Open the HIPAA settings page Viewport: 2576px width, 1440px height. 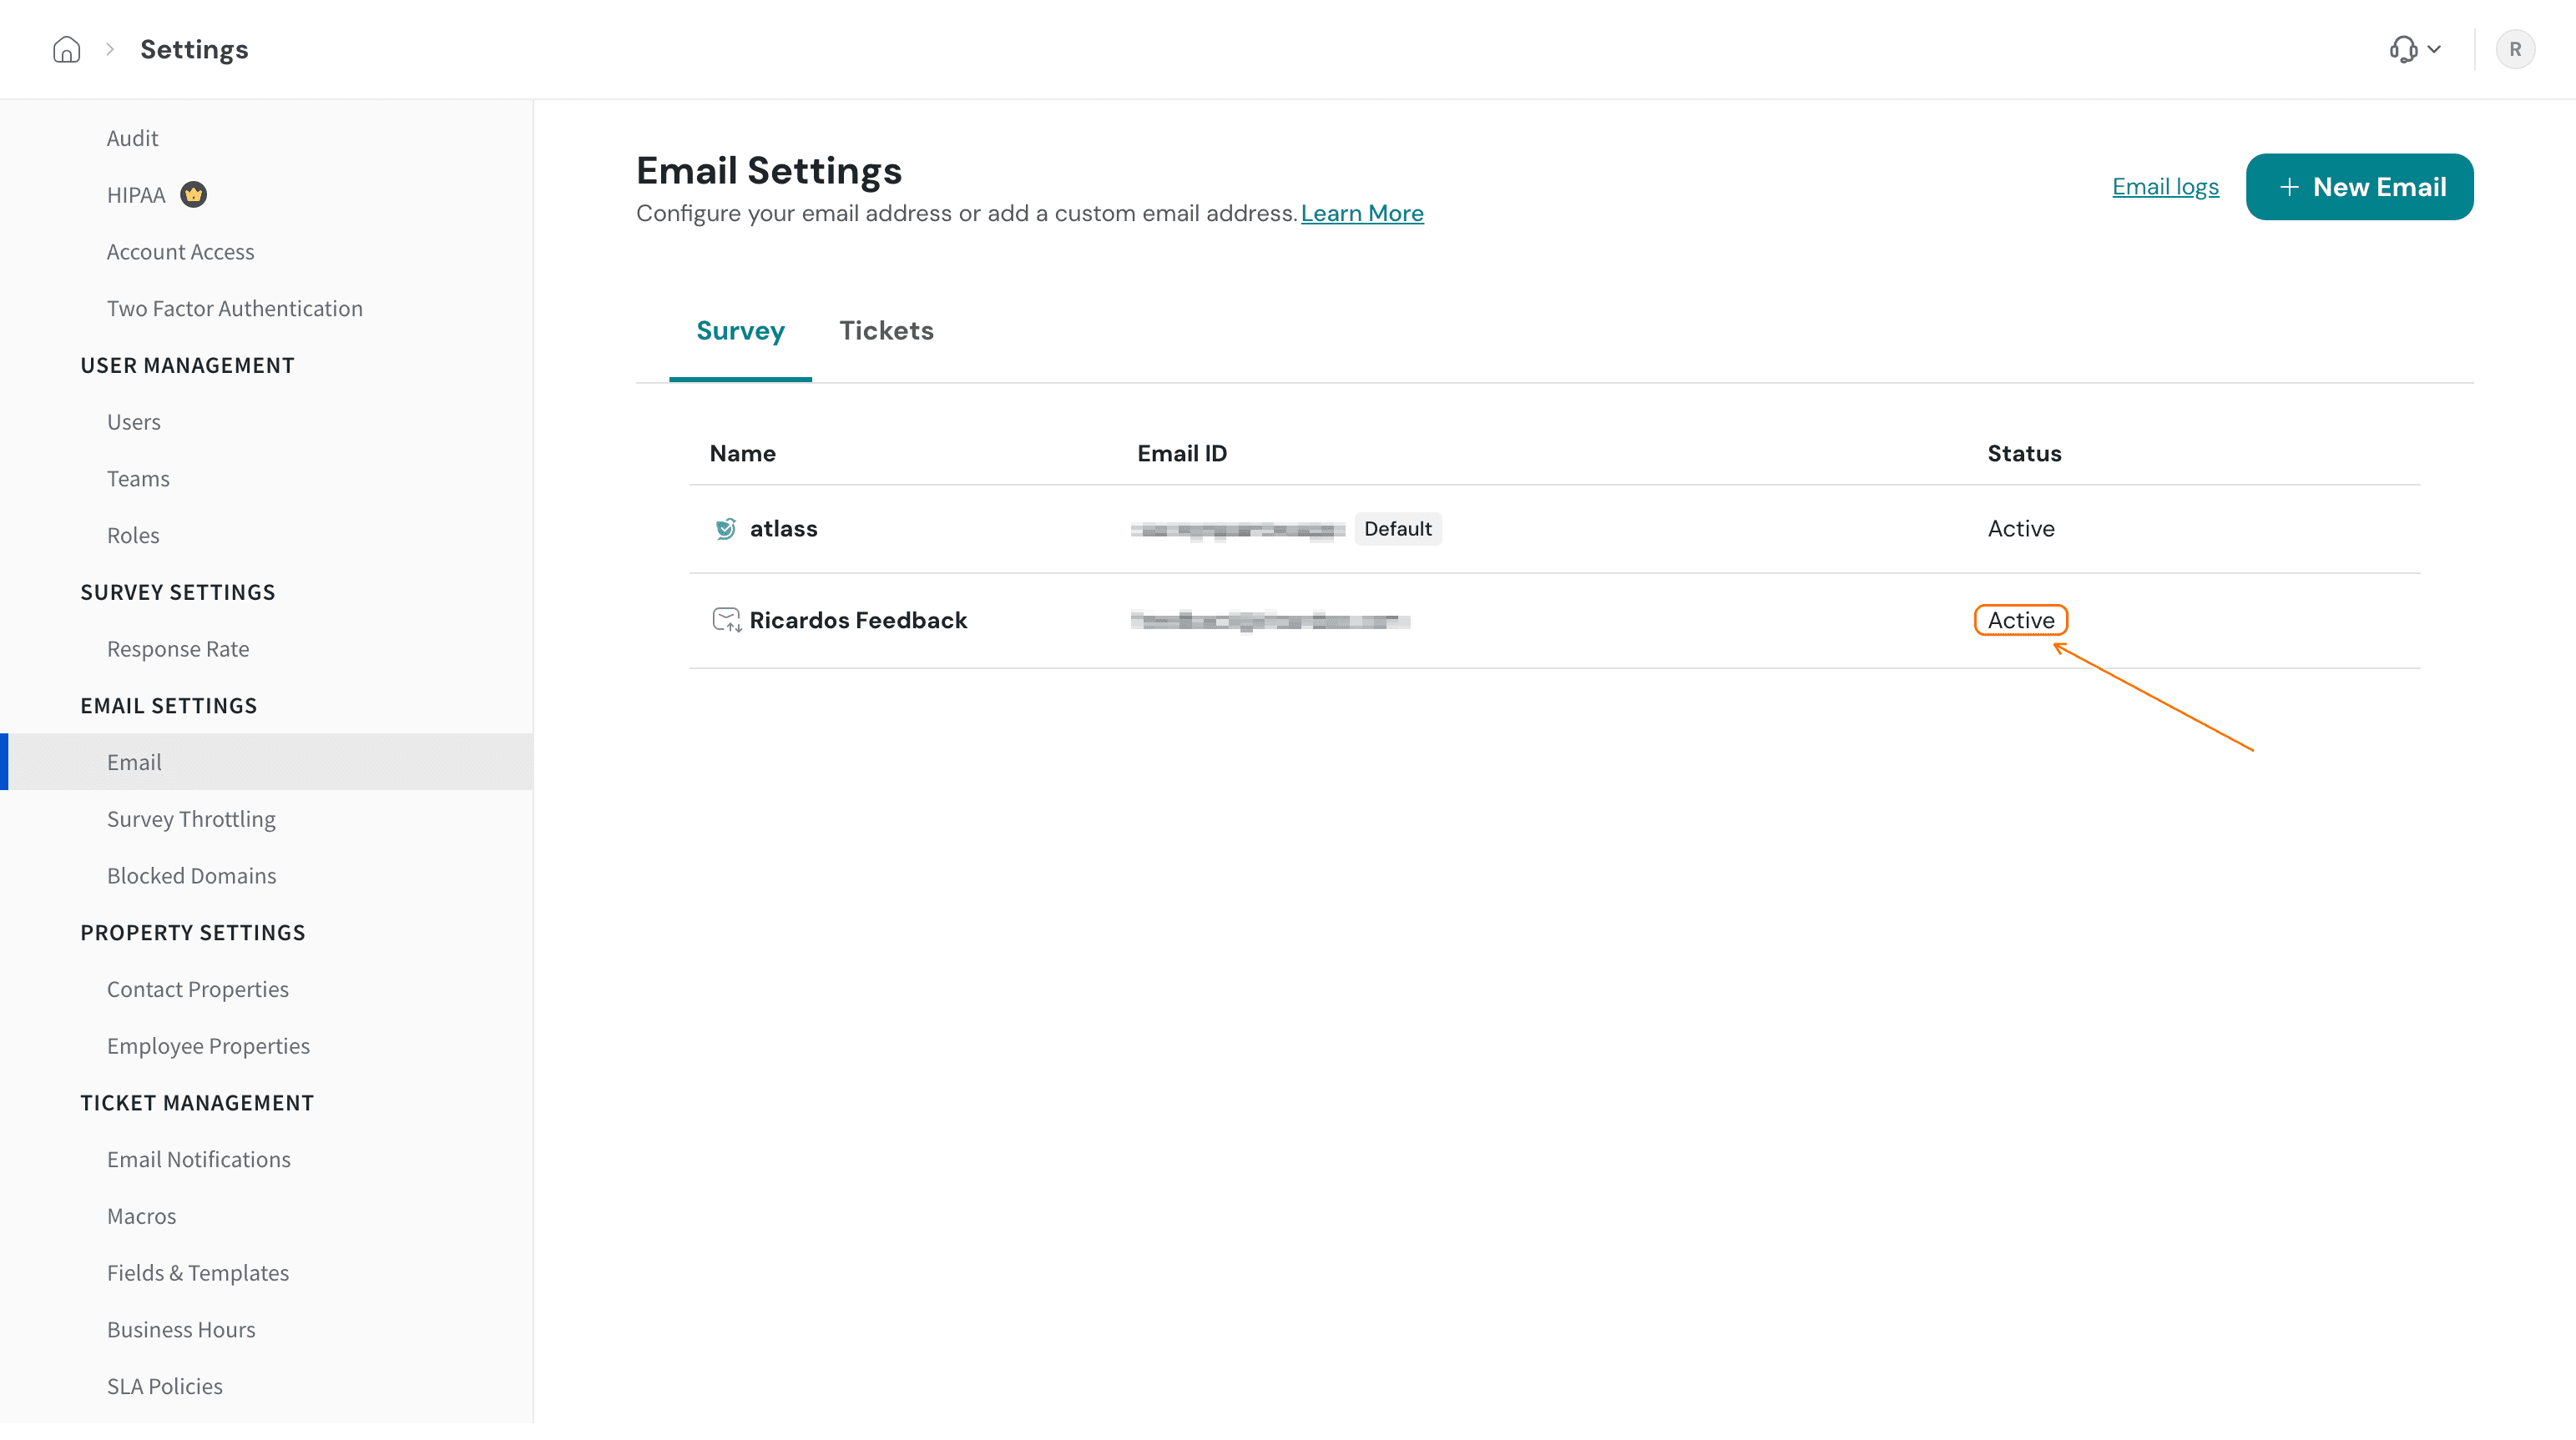tap(136, 195)
